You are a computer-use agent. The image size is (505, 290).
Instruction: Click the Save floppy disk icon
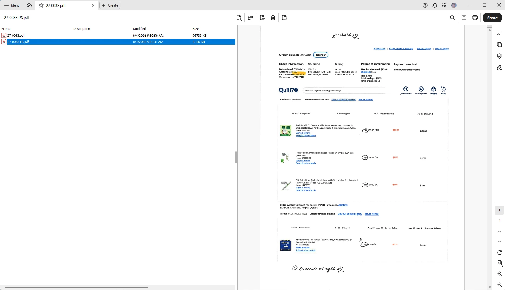coord(464,18)
